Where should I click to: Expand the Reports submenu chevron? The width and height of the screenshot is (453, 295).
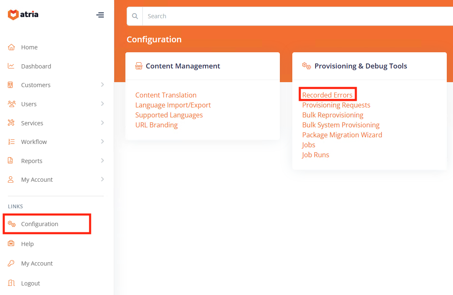point(102,161)
